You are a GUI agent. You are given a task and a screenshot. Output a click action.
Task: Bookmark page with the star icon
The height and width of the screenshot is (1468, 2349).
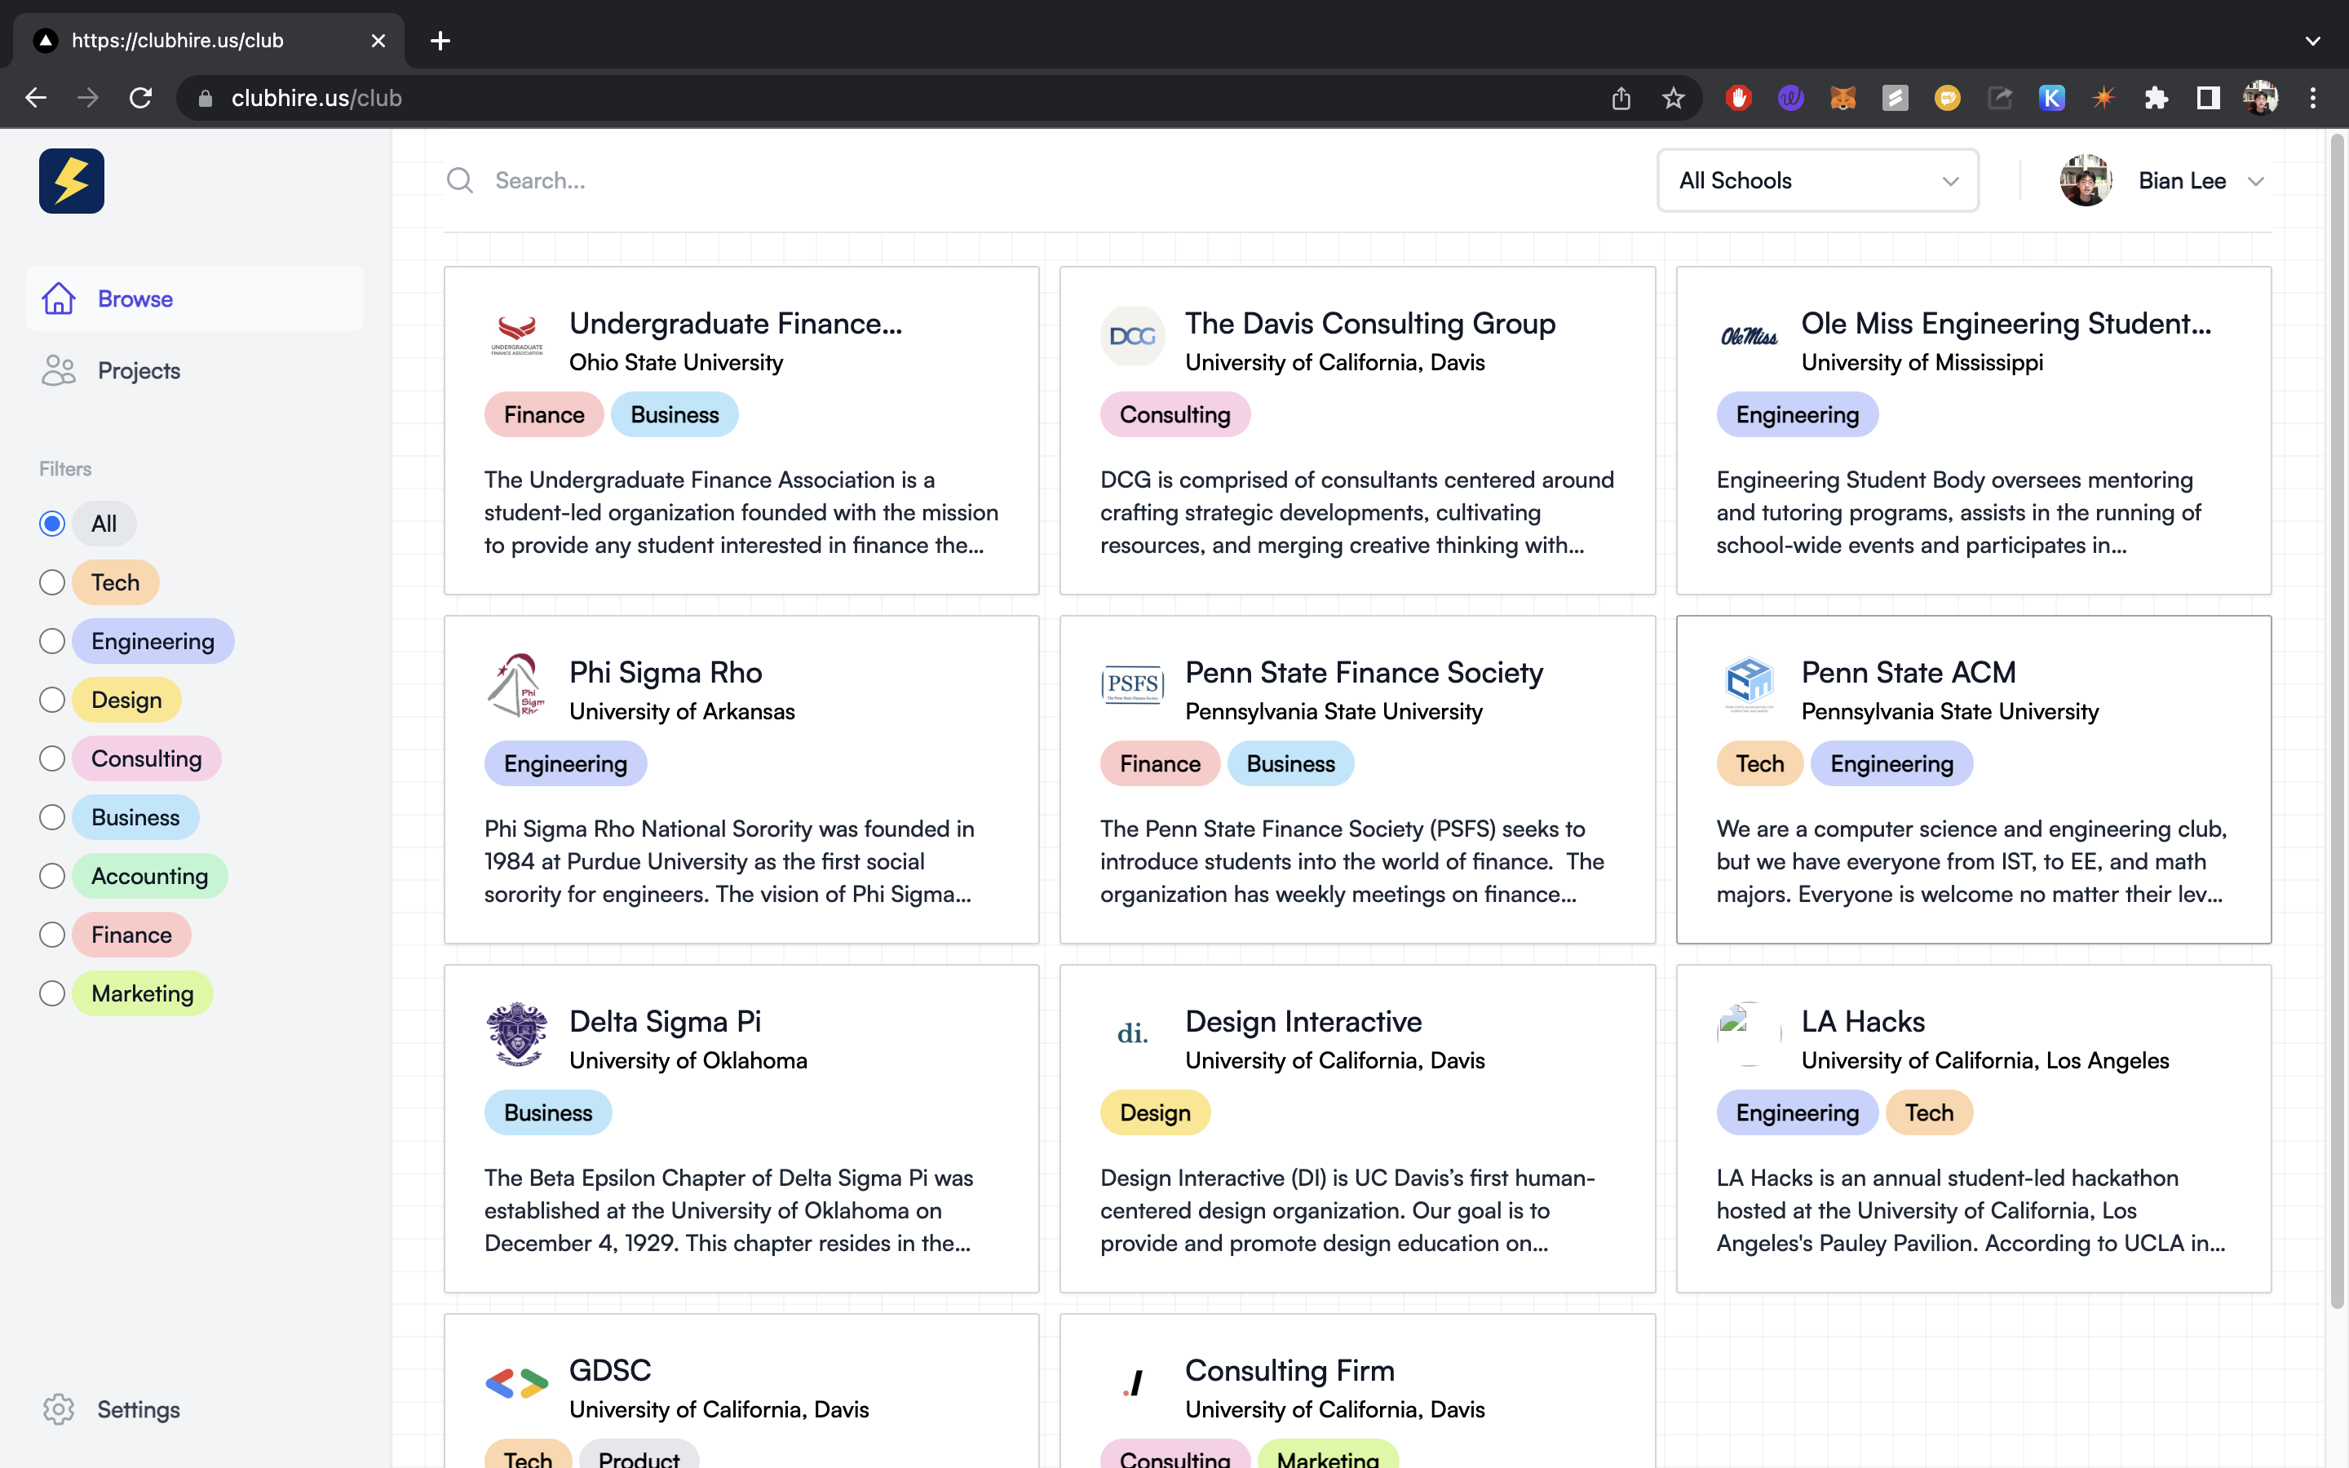click(1673, 98)
